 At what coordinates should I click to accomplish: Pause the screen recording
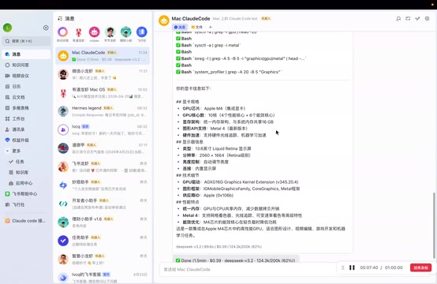click(x=352, y=267)
